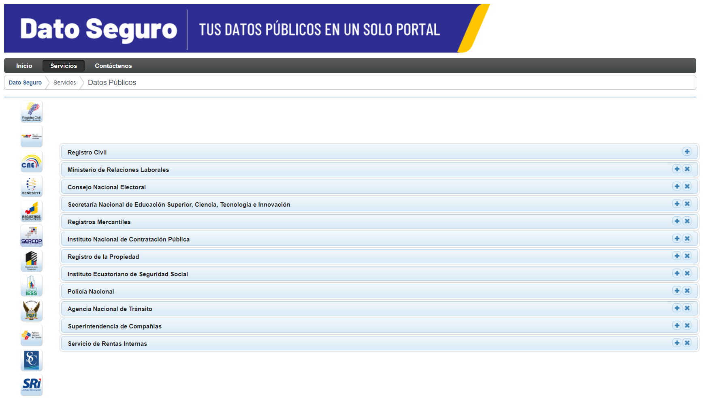Close Instituto Ecuatoriano de Seguridad Social panel
Screen dimensions: 706x402
pyautogui.click(x=687, y=273)
